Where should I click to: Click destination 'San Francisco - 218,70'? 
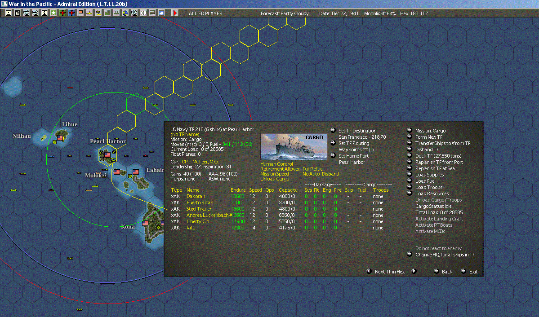click(x=362, y=137)
